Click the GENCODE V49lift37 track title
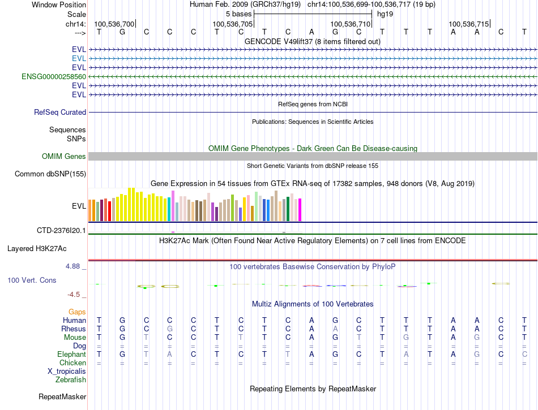The width and height of the screenshot is (538, 410). [312, 41]
